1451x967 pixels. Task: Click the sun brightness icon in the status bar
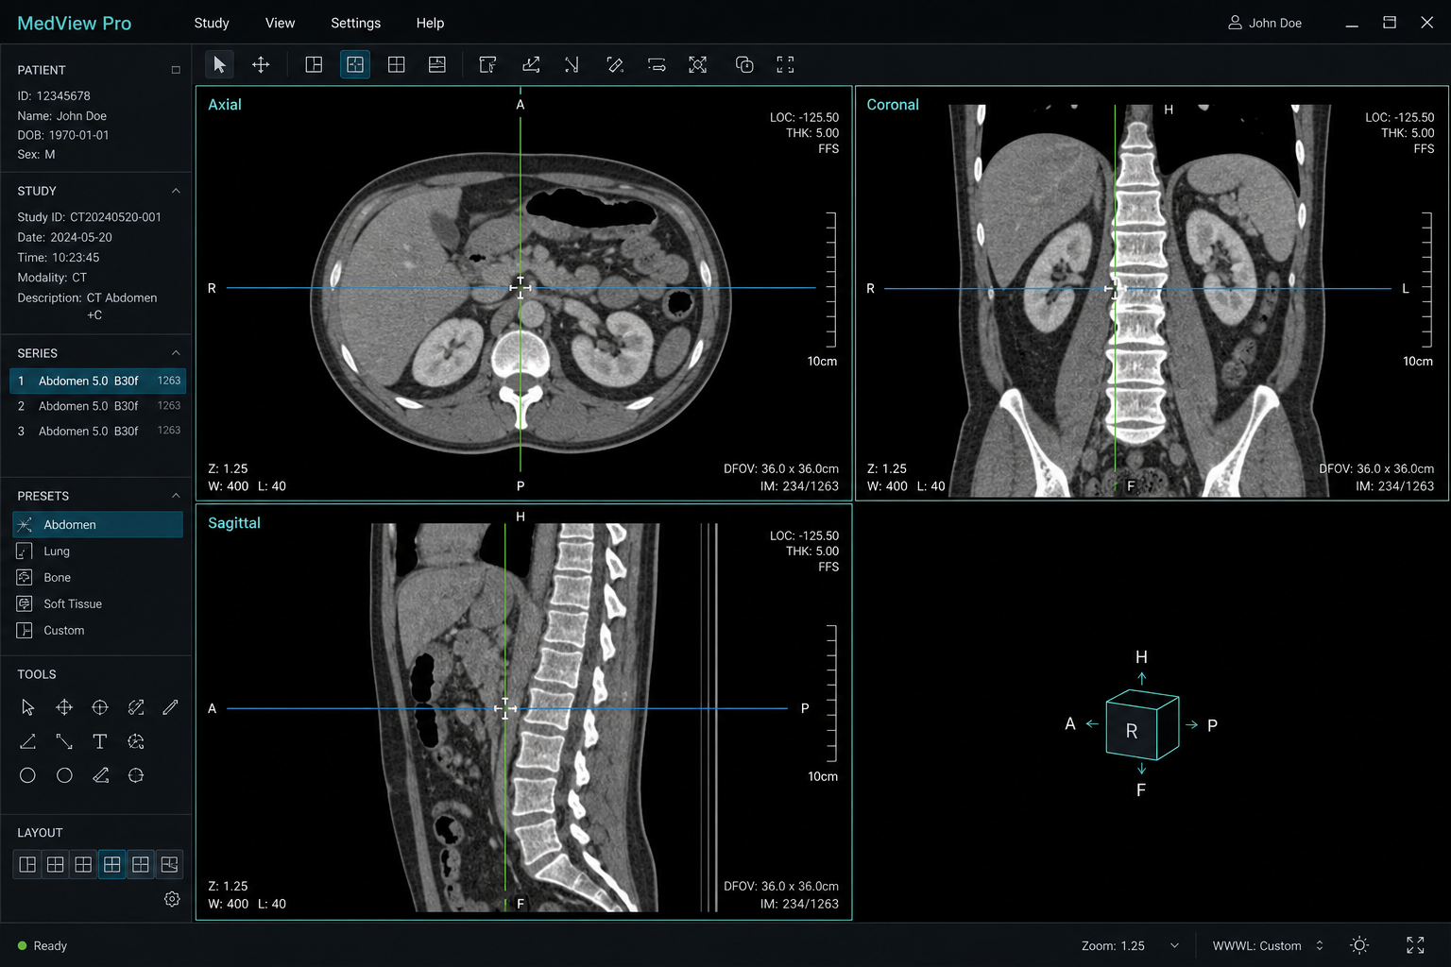click(1359, 945)
